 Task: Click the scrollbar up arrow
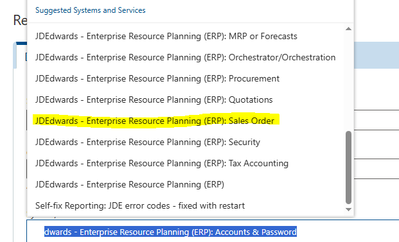pyautogui.click(x=349, y=29)
